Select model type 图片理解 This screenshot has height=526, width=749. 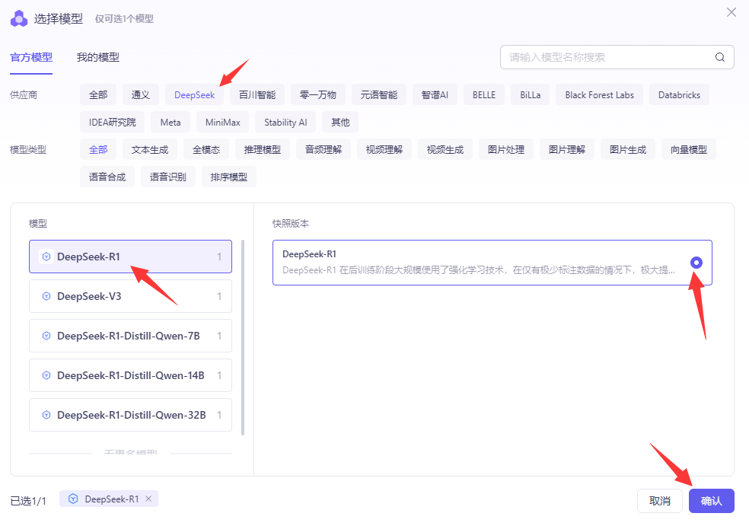point(567,149)
